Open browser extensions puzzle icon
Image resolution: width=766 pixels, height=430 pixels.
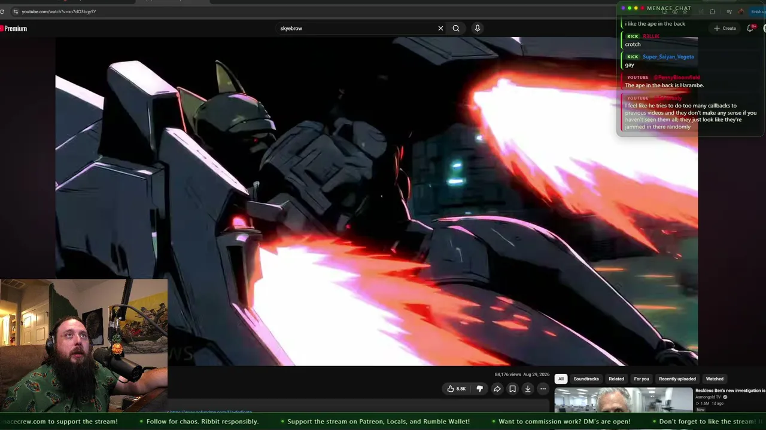[x=712, y=11]
